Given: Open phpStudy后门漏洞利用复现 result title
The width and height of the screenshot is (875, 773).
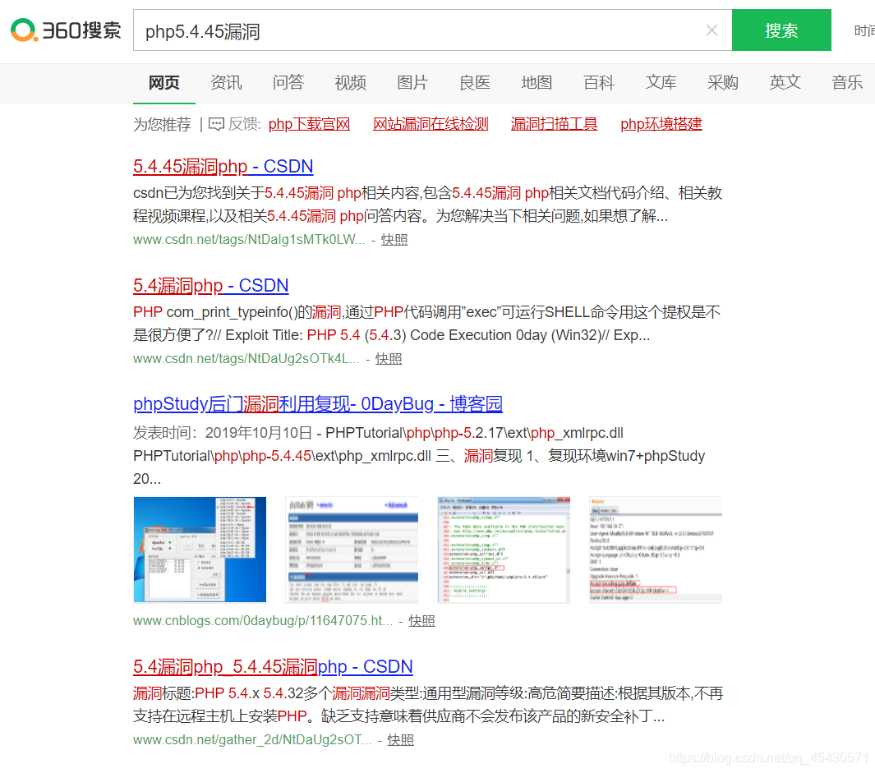Looking at the screenshot, I should 318,403.
